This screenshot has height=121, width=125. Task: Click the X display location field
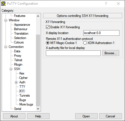[101, 33]
